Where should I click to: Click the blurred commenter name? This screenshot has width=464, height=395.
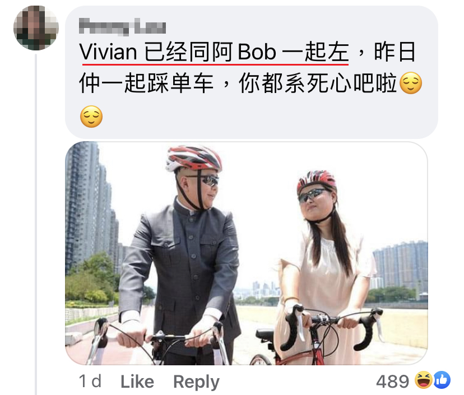pos(122,26)
